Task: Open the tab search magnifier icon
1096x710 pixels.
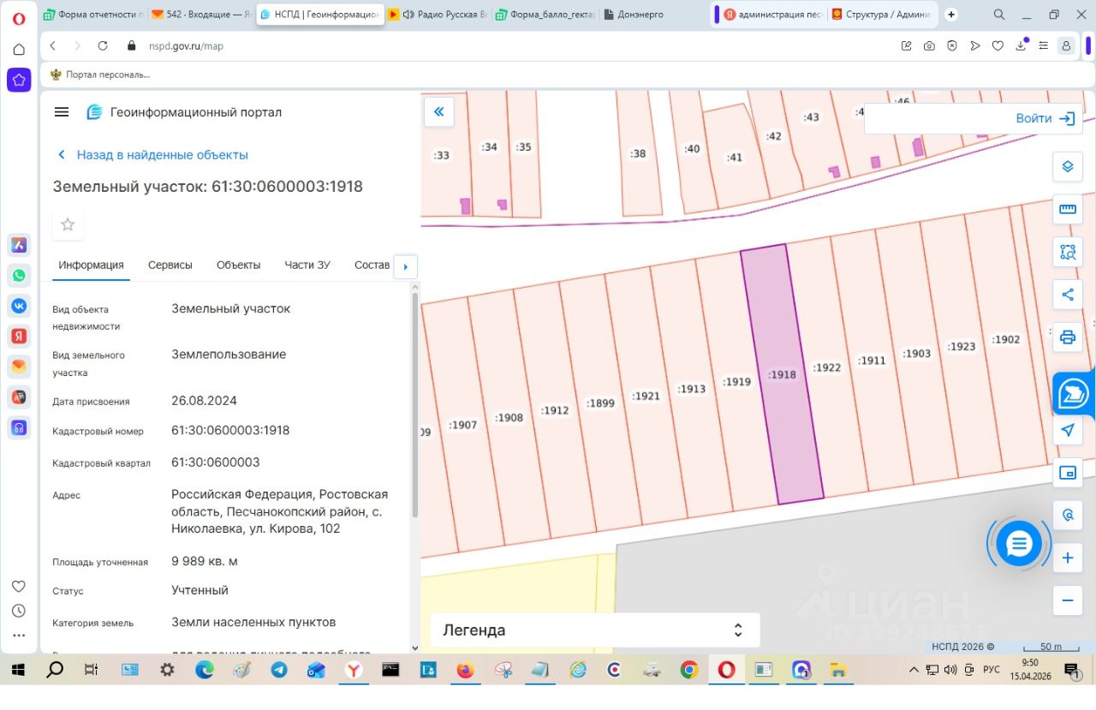Action: (x=999, y=15)
